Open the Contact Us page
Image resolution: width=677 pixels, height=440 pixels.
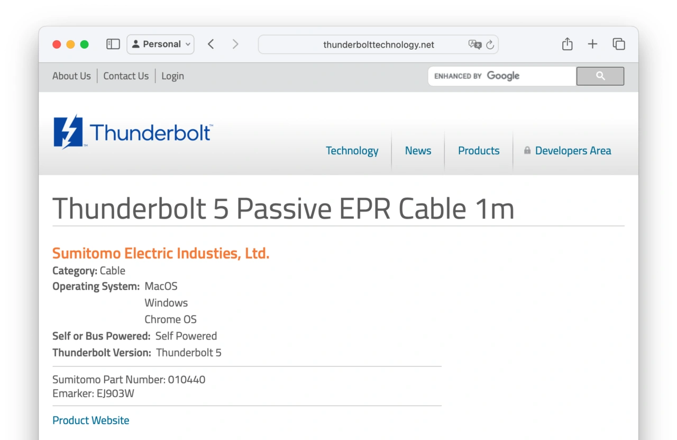(x=126, y=76)
